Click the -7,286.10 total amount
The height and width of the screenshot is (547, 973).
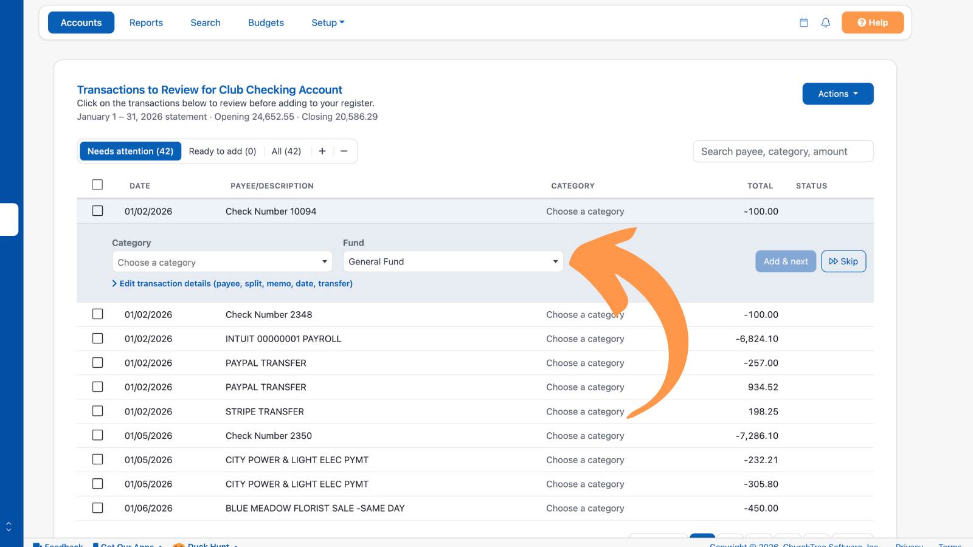click(757, 436)
